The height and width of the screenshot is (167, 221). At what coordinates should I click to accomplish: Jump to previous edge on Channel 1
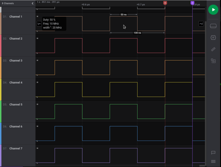coord(39,24)
